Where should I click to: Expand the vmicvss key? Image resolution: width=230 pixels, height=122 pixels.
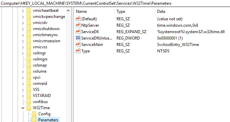pyautogui.click(x=23, y=47)
